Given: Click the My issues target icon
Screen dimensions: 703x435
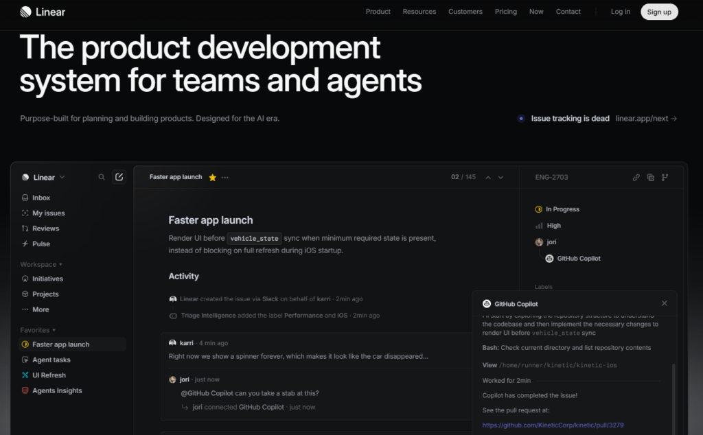Looking at the screenshot, I should (x=25, y=213).
